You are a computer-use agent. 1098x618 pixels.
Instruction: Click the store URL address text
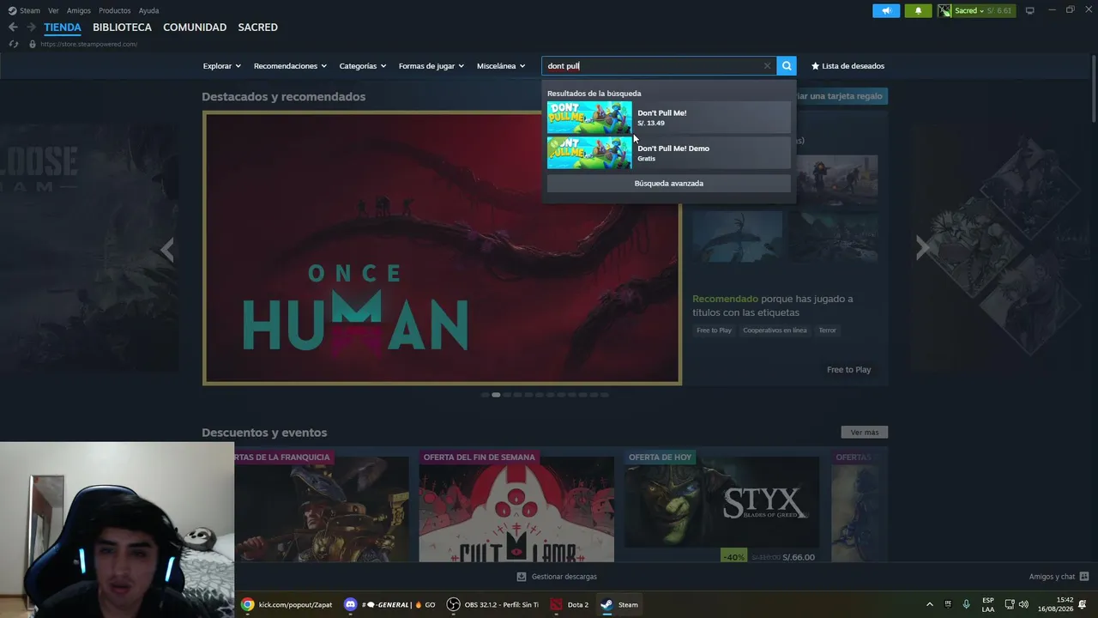click(x=88, y=44)
